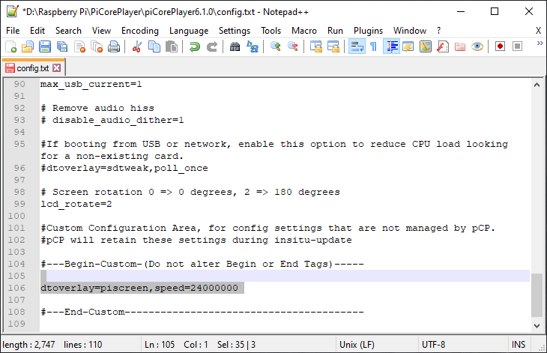
Task: Show the Document Map panel icon
Action: (426, 46)
